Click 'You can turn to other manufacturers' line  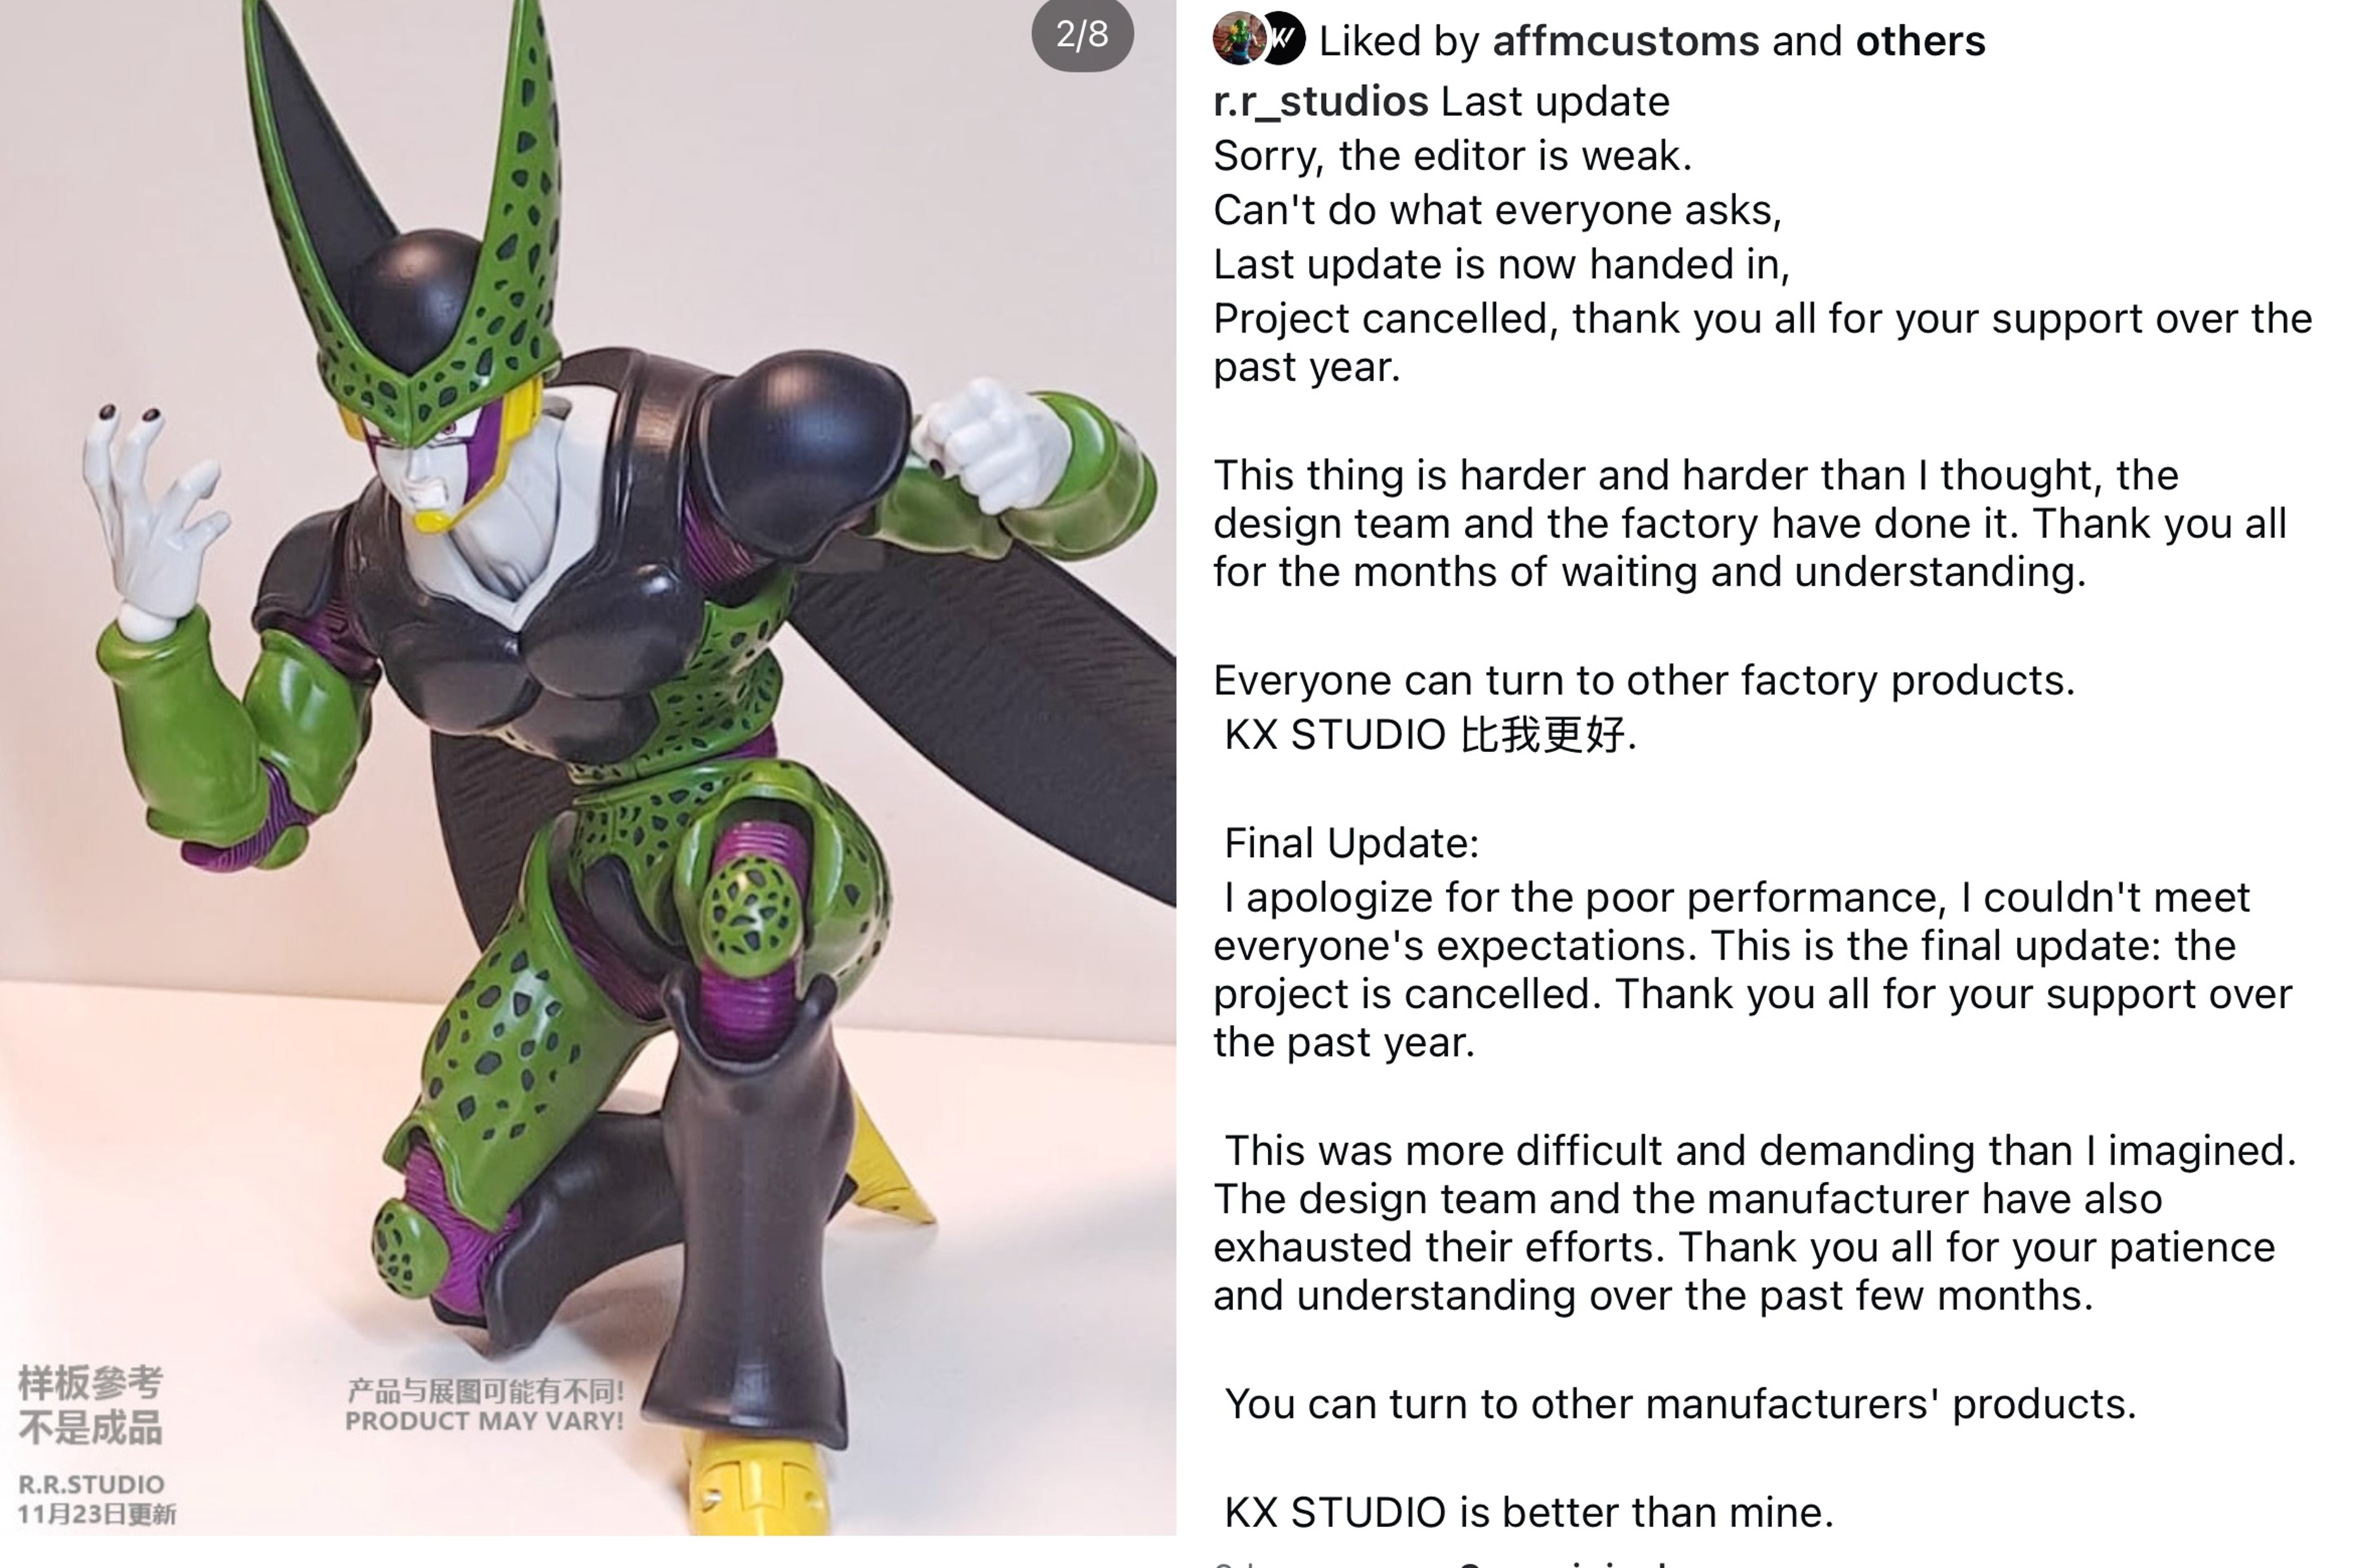coord(1680,1404)
